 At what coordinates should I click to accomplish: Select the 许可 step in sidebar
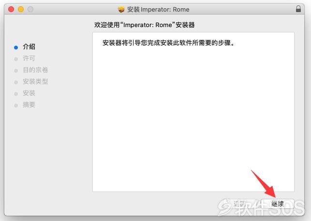point(29,59)
